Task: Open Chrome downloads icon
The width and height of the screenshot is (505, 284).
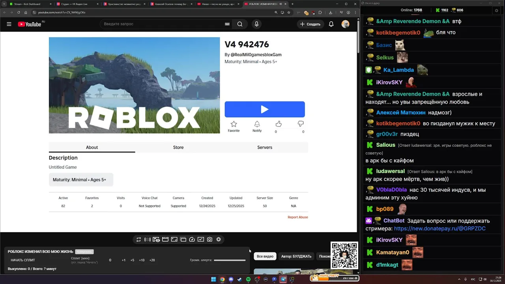Action: point(331,12)
